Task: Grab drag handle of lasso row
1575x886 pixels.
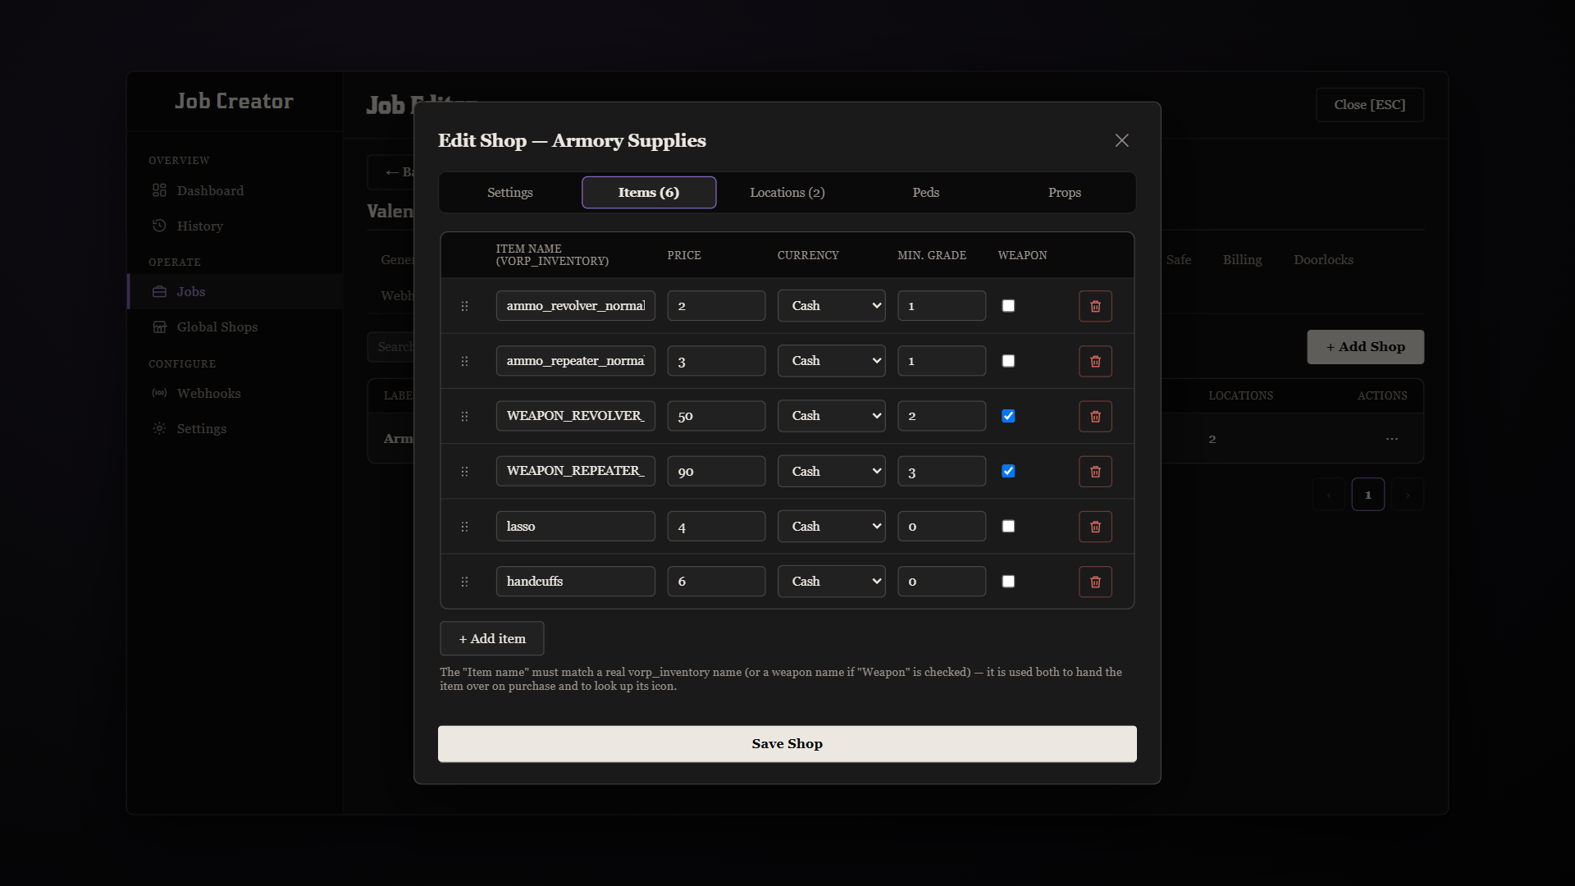Action: click(x=464, y=527)
